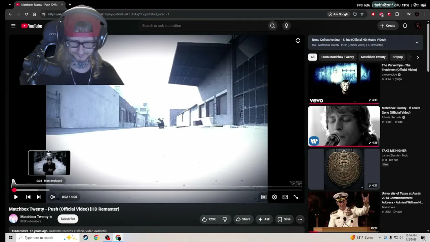This screenshot has height=242, width=430.
Task: Open the Matchbox Twenty channel name link
Action: pos(34,217)
